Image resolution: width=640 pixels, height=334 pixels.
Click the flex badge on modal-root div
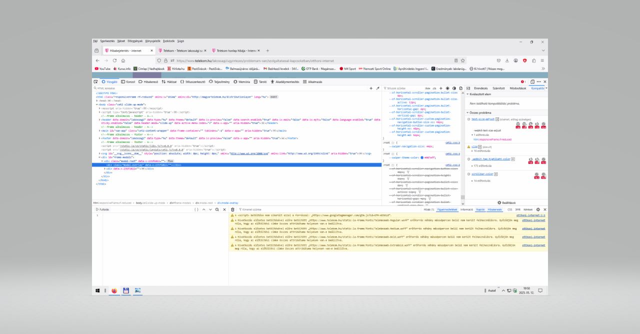pyautogui.click(x=170, y=161)
